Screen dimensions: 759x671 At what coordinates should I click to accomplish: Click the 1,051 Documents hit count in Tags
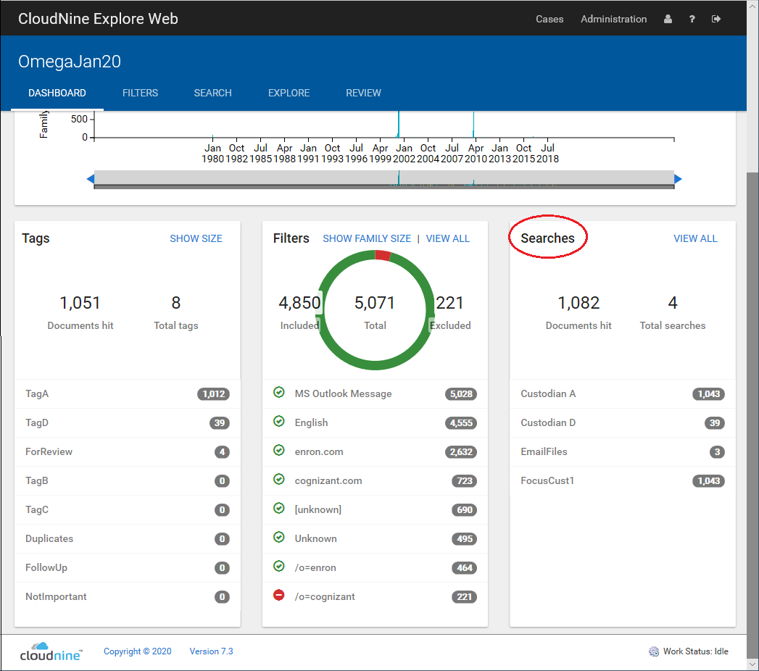pyautogui.click(x=80, y=303)
